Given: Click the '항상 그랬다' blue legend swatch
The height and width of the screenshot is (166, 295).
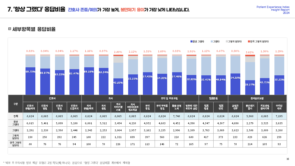Looking at the screenshot, I should (x=191, y=41).
